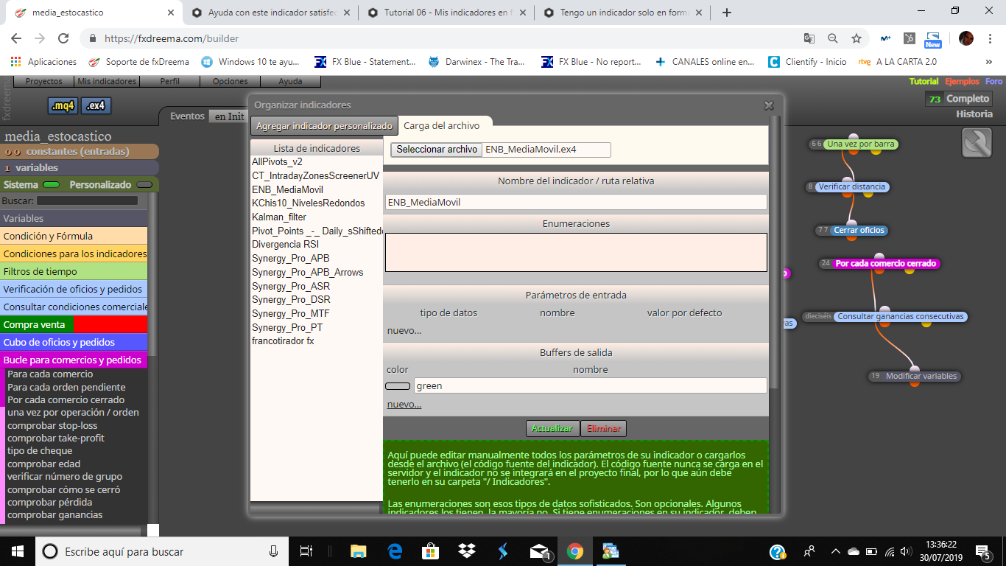Open the Perfil menu

click(x=169, y=81)
